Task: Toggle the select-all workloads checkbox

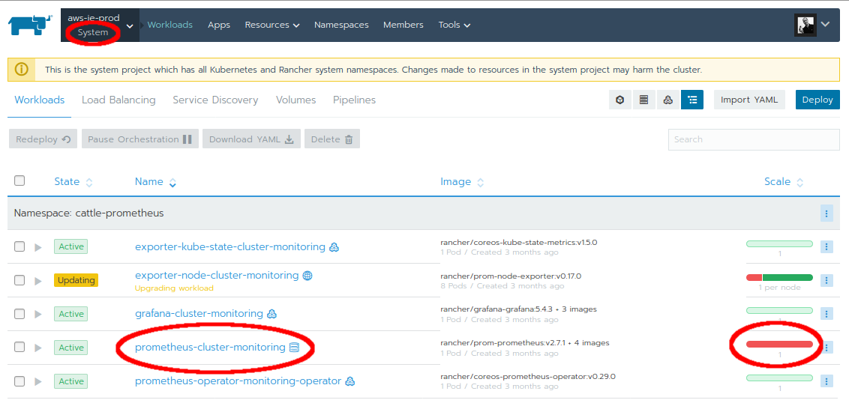Action: 19,181
